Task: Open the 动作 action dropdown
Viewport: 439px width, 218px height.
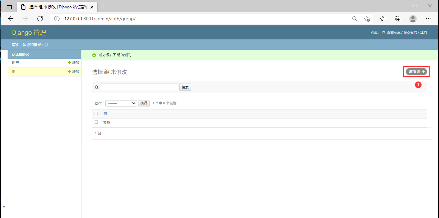Action: coord(121,103)
